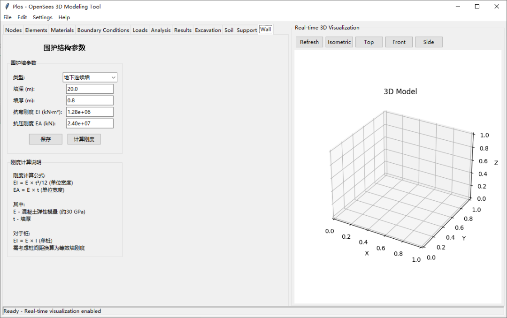The image size is (507, 318).
Task: Click the 抗弯刚度 EI input field
Action: 90,112
